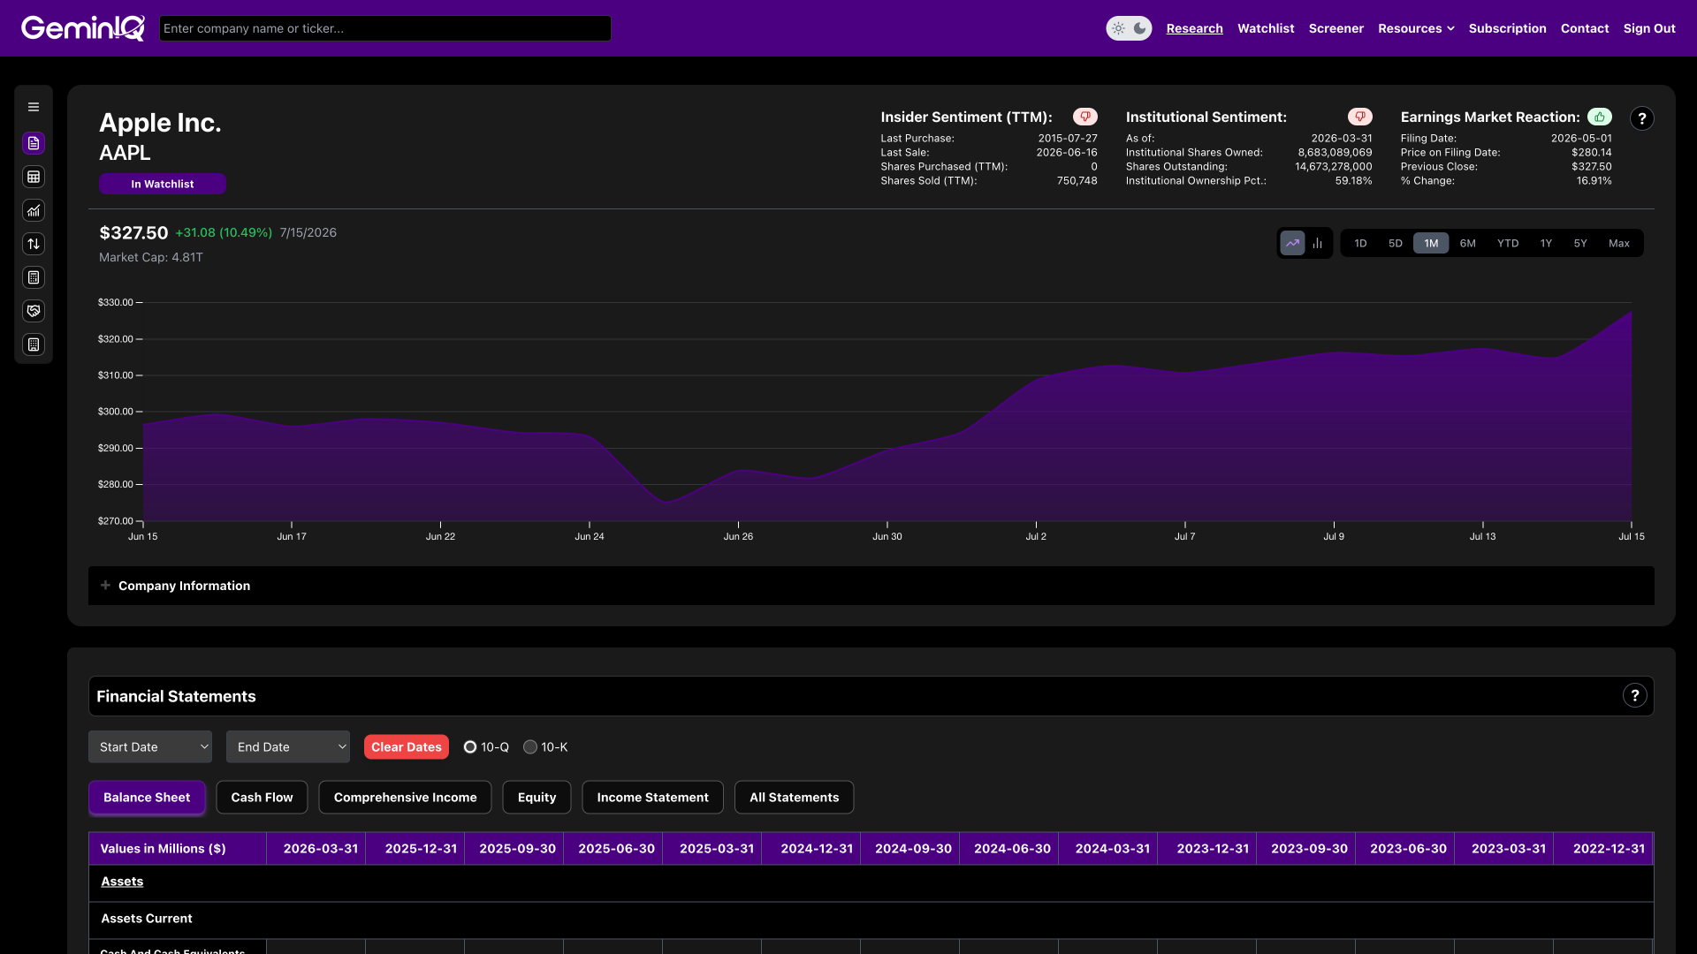Click the Values in Millions ($) header
The image size is (1697, 954).
click(x=178, y=849)
